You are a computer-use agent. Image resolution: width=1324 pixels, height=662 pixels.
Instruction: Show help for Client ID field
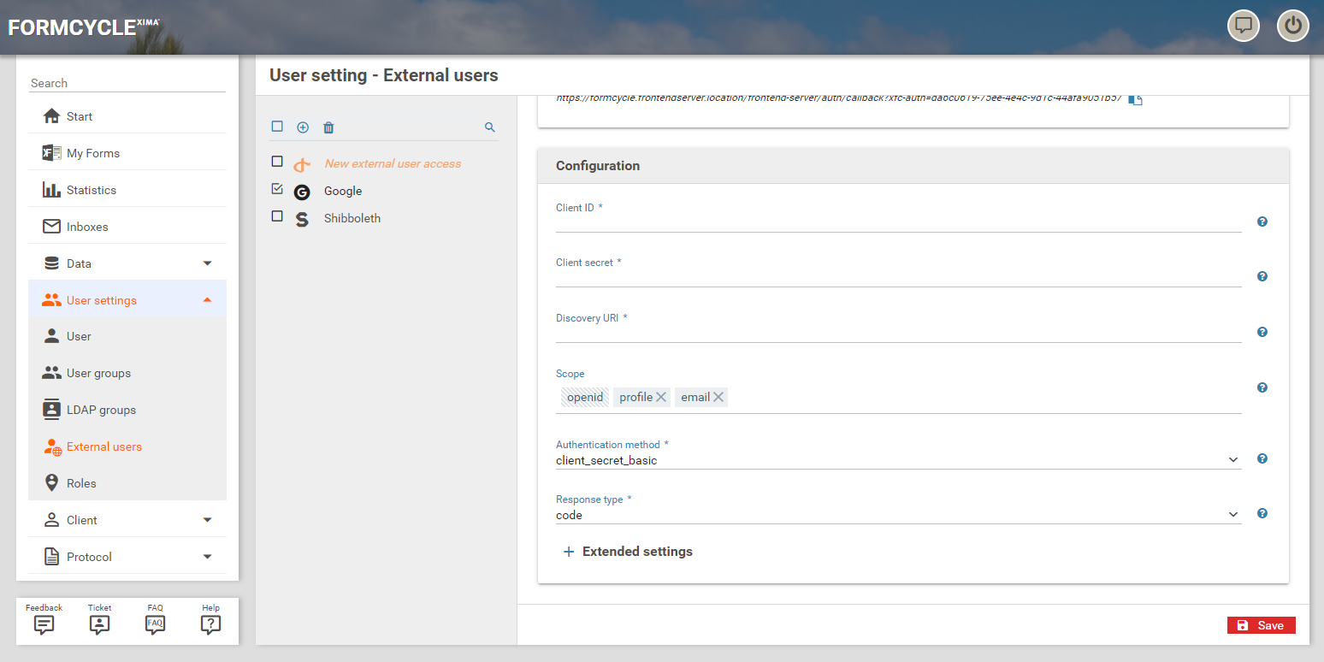coord(1262,222)
